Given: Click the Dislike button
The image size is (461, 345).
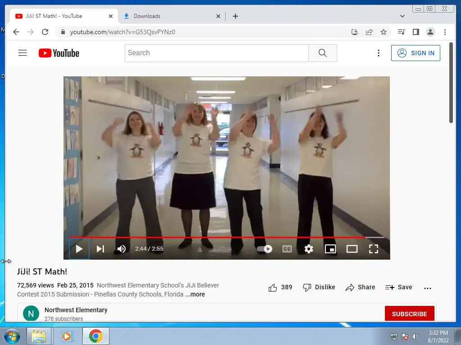Looking at the screenshot, I should 319,287.
